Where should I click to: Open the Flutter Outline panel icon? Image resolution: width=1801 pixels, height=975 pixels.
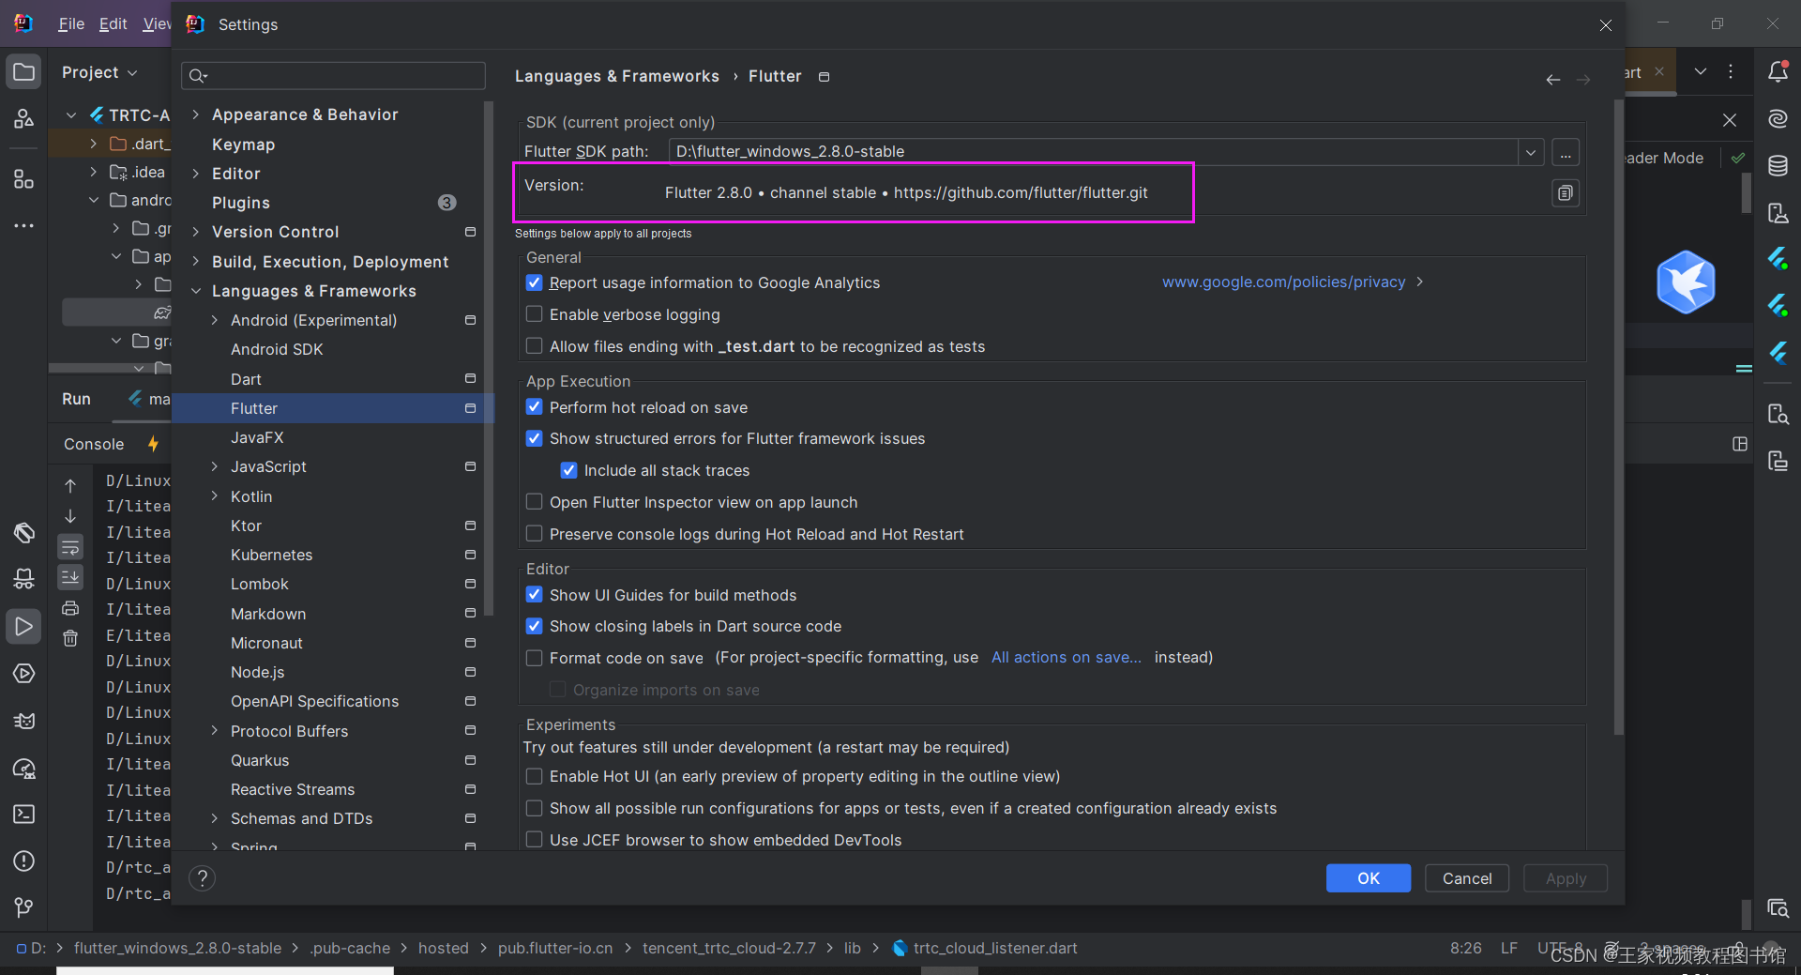click(1778, 353)
